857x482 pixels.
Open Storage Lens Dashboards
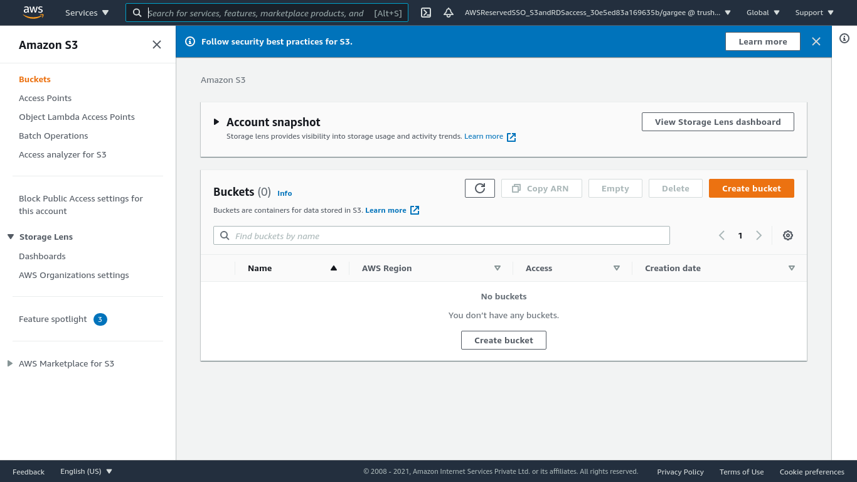coord(42,256)
